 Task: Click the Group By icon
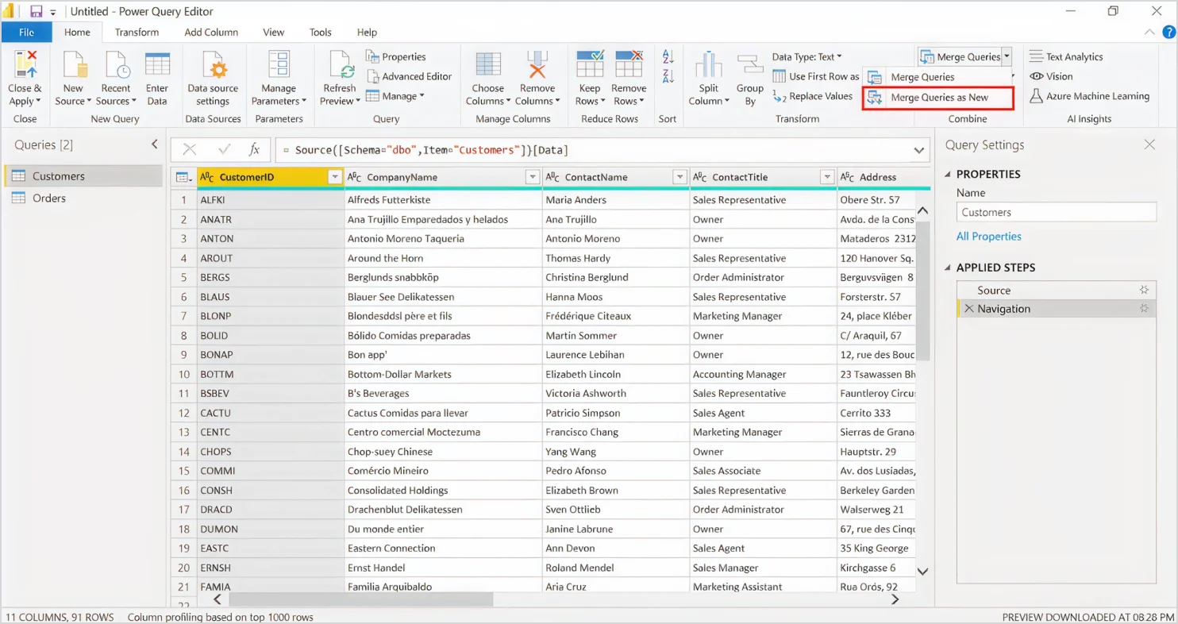[x=750, y=65]
